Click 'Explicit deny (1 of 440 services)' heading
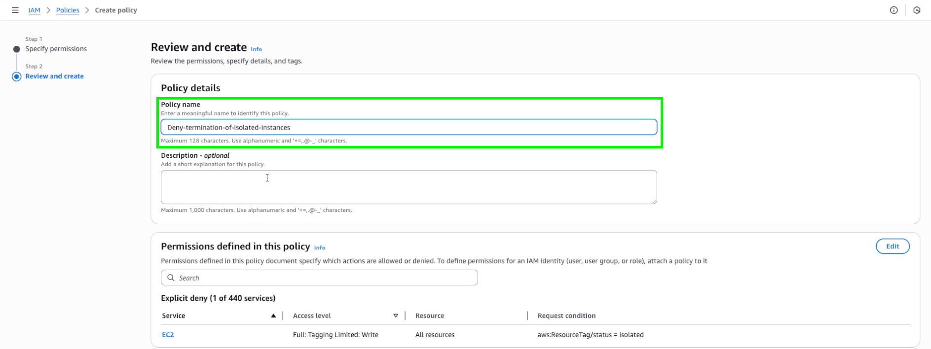Screen dimensions: 931x349 pyautogui.click(x=218, y=298)
